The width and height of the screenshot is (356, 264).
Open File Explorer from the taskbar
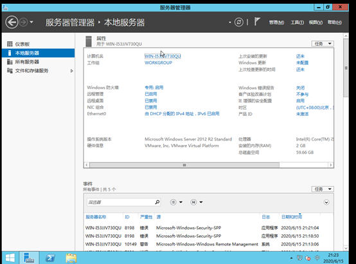71,258
